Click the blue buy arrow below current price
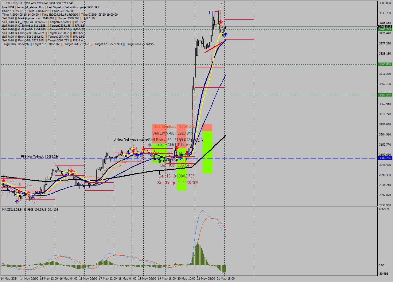Image resolution: width=393 pixels, height=282 pixels. tap(226, 34)
